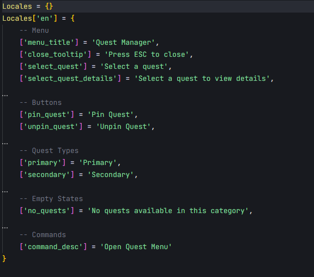Click the '-- Quest Types' comment

[x=49, y=151]
